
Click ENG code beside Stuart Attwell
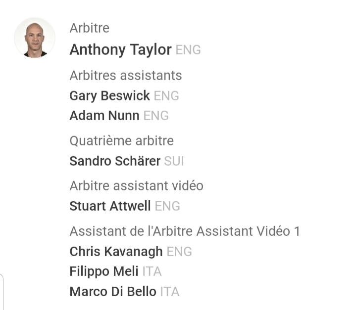[x=167, y=207]
